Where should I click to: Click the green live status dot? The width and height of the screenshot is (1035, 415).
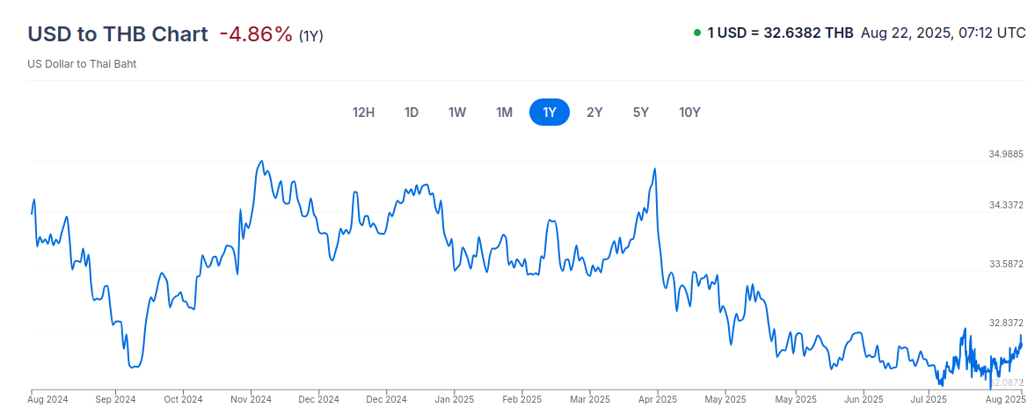click(x=697, y=33)
